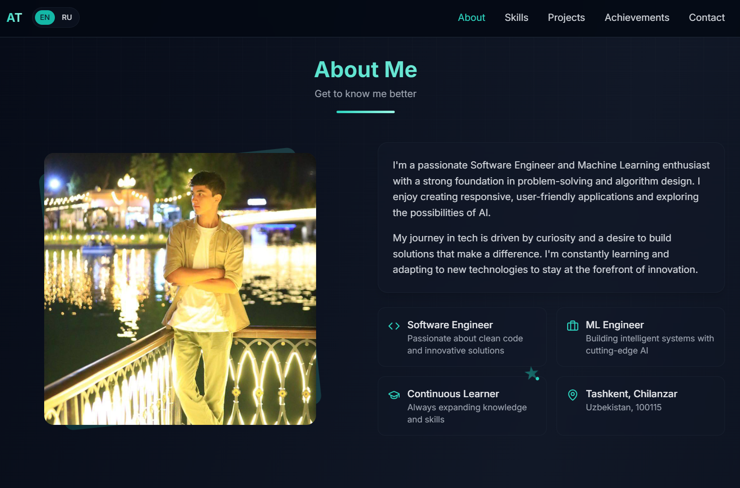Click the 'About Me' heading

point(366,69)
